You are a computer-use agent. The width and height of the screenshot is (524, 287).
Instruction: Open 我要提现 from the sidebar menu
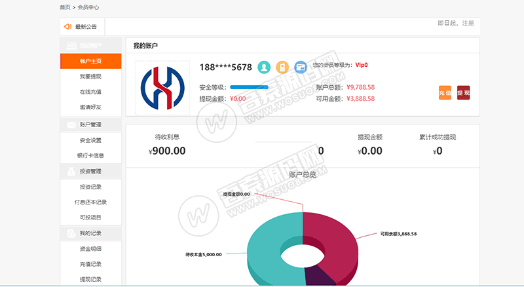click(x=90, y=77)
